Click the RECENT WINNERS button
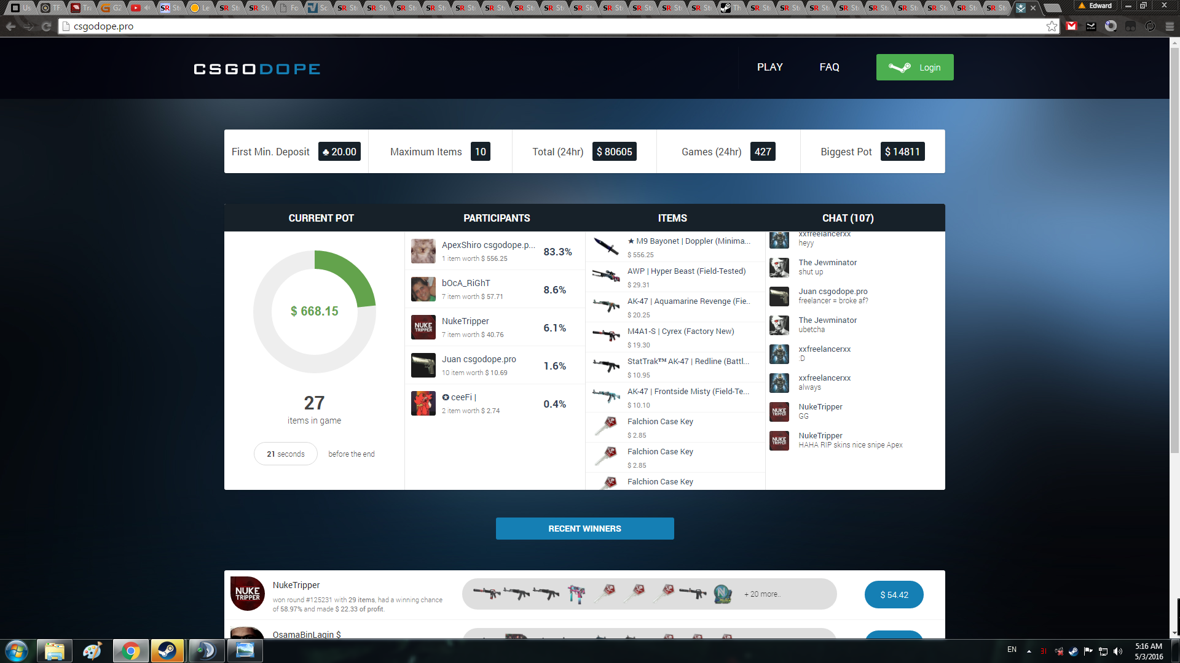The image size is (1180, 663). click(584, 529)
